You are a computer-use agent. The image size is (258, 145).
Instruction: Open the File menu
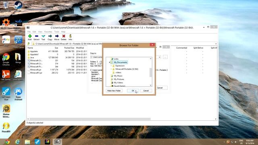29,31
